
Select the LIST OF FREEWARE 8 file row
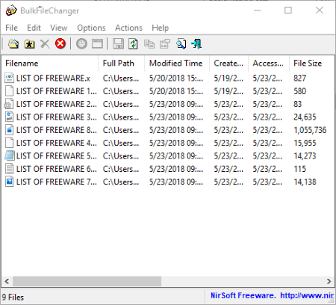166,130
